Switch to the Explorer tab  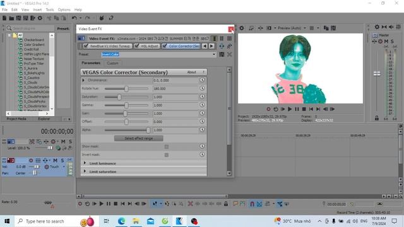[44, 119]
